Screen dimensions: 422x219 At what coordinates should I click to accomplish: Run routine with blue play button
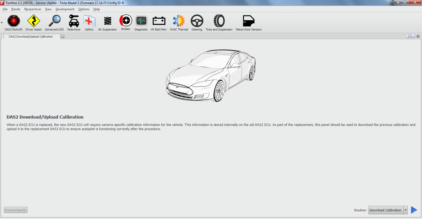point(414,210)
